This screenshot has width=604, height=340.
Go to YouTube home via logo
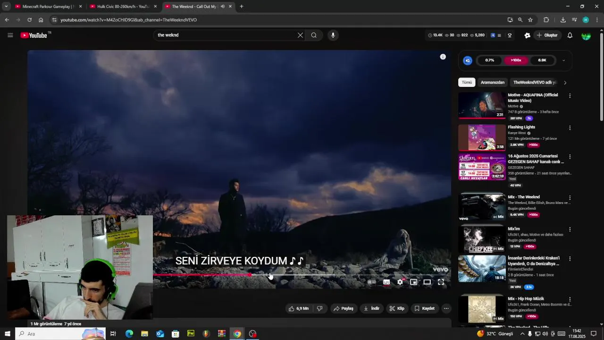click(x=34, y=35)
